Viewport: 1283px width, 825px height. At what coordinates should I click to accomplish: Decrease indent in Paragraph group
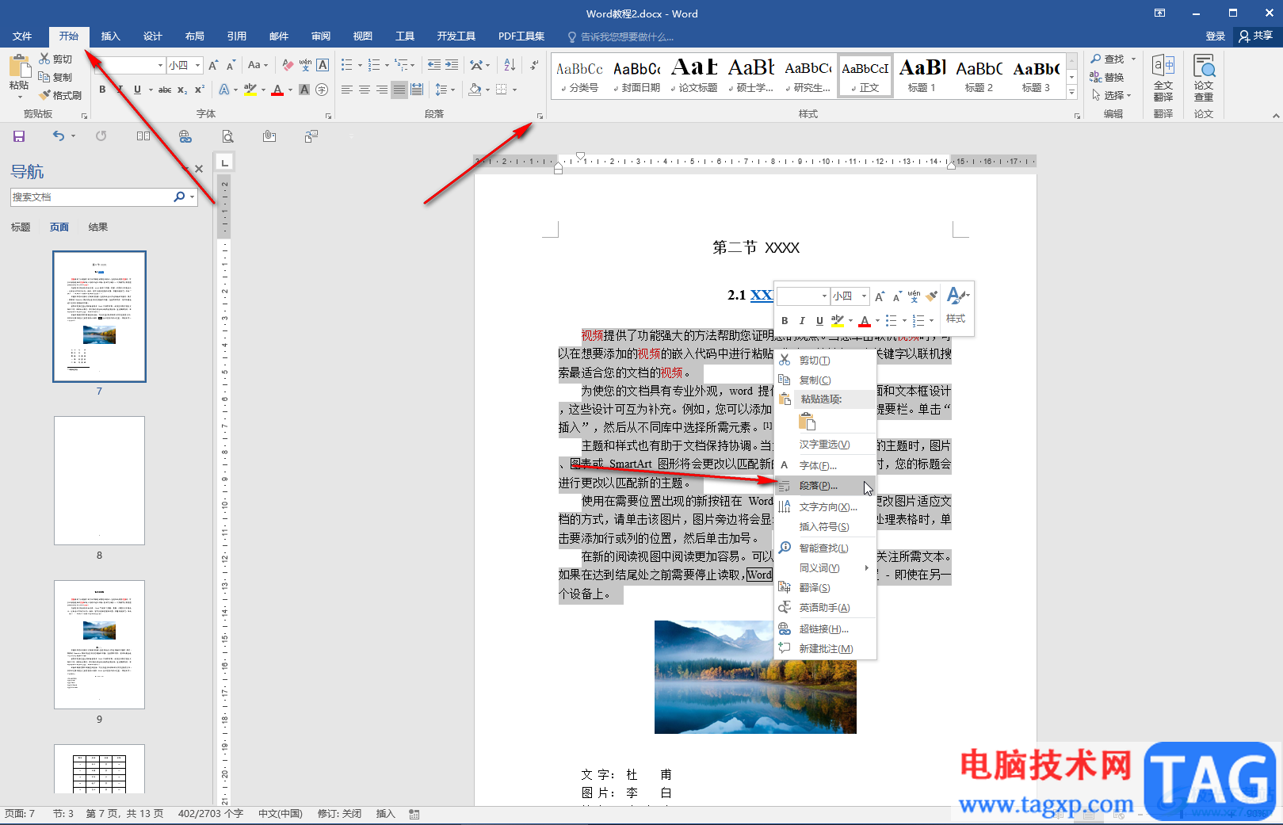(433, 65)
